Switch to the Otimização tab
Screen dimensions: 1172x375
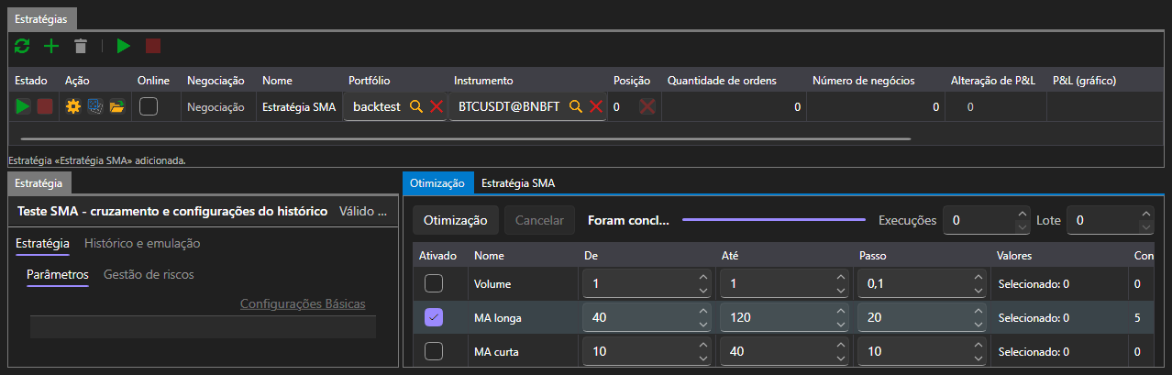[x=438, y=182]
